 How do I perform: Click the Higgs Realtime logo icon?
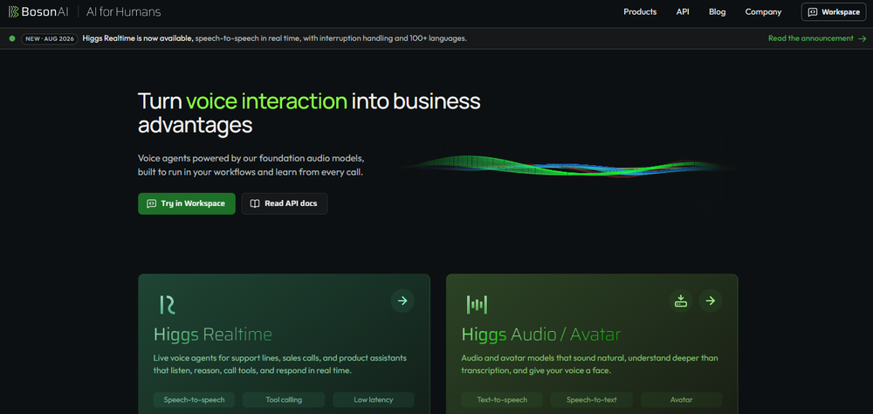168,305
